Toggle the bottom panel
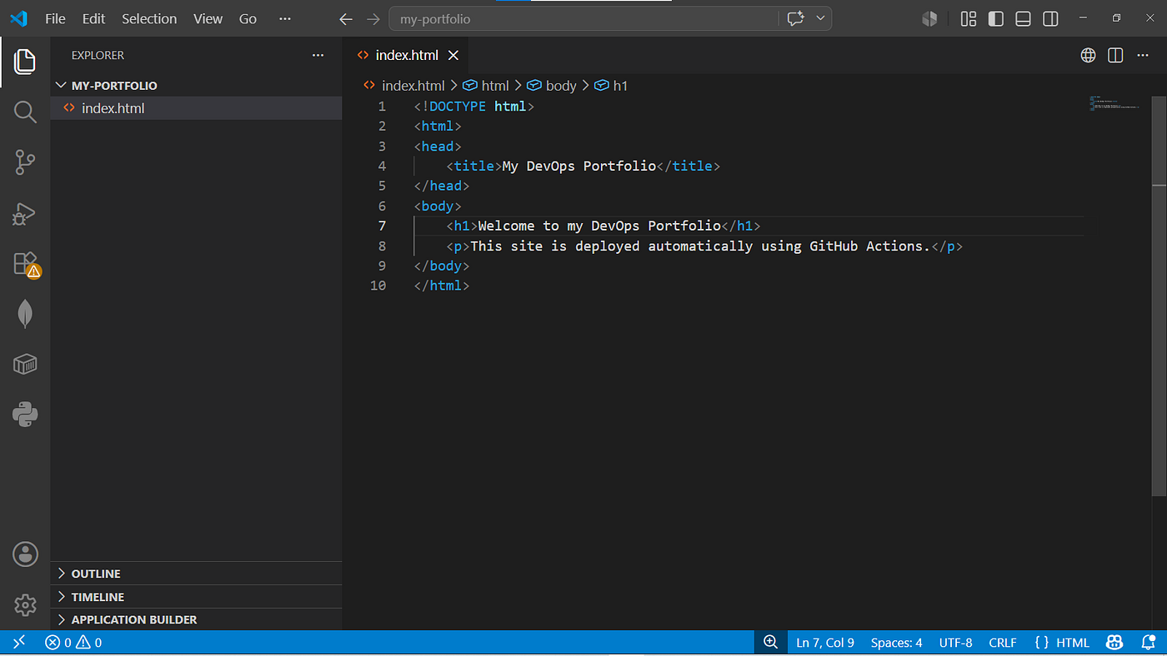The height and width of the screenshot is (656, 1167). [1023, 18]
